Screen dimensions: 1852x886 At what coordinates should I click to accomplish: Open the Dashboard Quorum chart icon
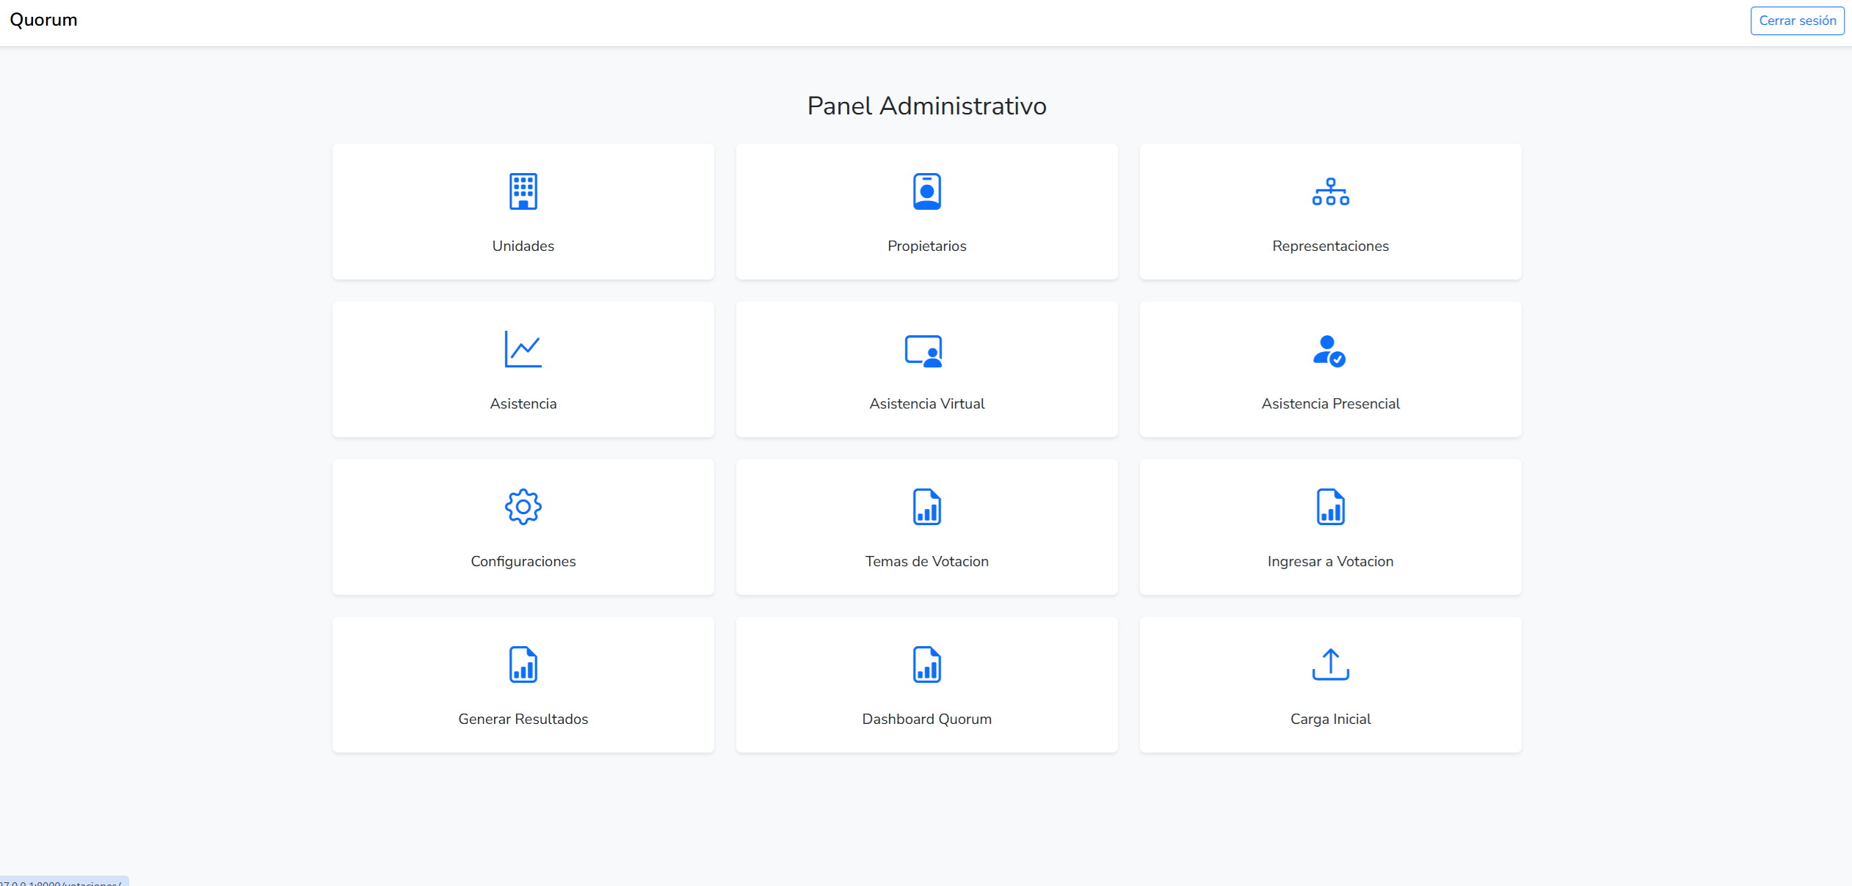tap(926, 664)
